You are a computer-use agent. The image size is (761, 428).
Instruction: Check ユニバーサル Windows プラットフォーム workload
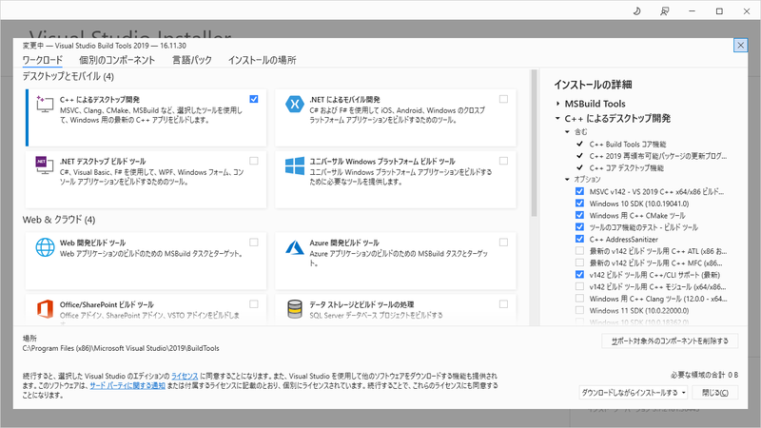(x=504, y=161)
